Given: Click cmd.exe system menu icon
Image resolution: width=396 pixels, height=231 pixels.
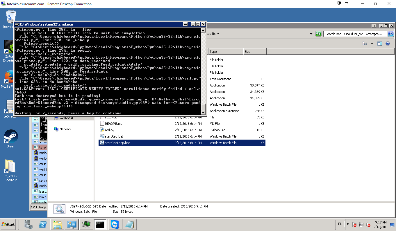Looking at the screenshot, I should coord(17,25).
